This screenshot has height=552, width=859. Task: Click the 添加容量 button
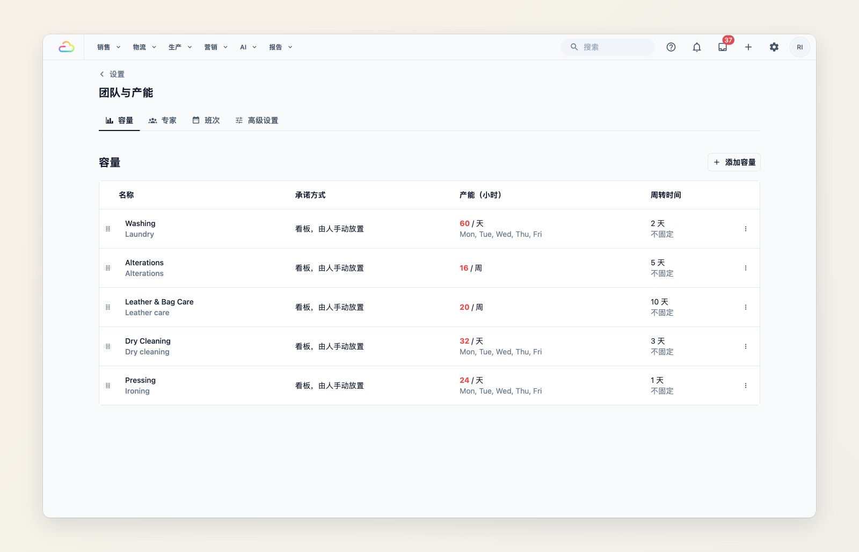pos(734,162)
